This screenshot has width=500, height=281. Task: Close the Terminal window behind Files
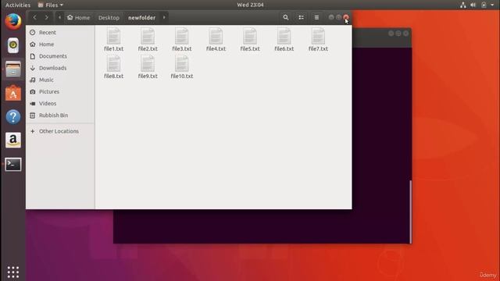[405, 33]
